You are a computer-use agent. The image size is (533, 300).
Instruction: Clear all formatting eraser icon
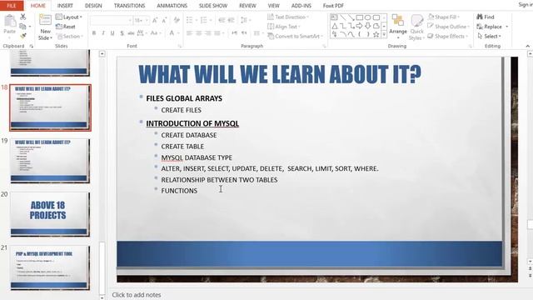click(177, 20)
